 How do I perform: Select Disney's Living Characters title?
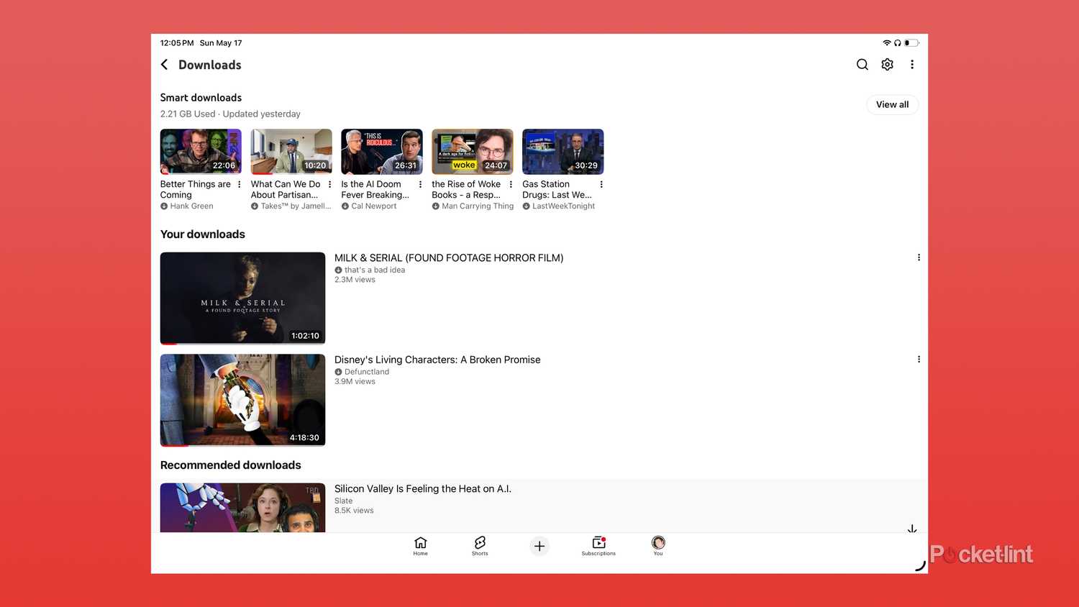point(437,360)
